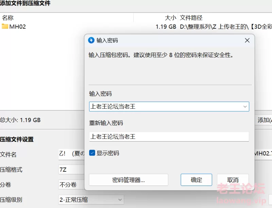This screenshot has height=208, width=272.
Task: Expand the 压缩级别 2-正常压缩 dropdown
Action: (119, 200)
